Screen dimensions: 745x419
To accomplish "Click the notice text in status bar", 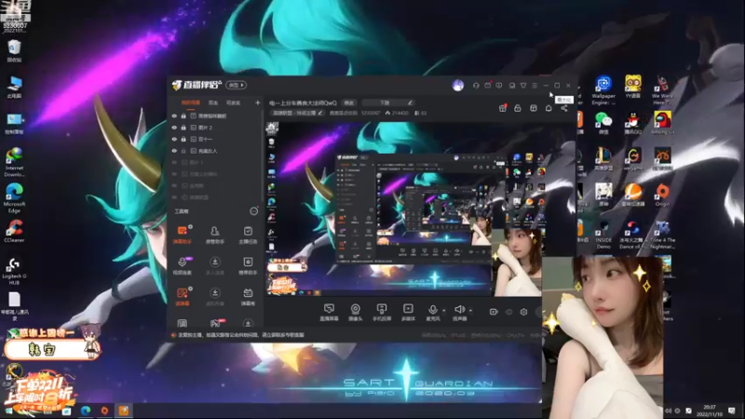I will coord(241,335).
